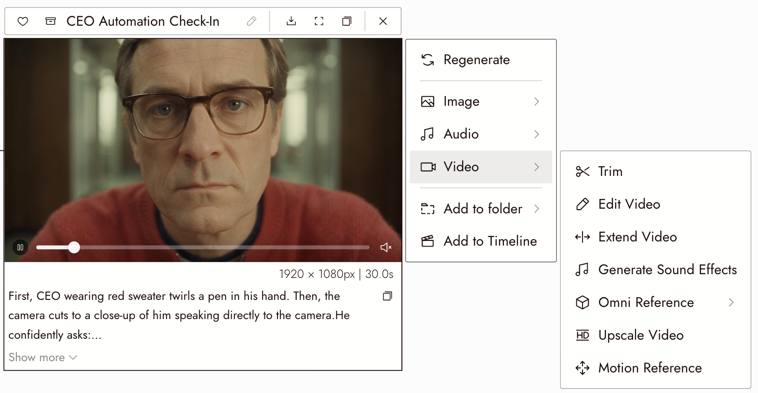Click the Motion Reference move icon
Image resolution: width=758 pixels, height=393 pixels.
[x=583, y=368]
